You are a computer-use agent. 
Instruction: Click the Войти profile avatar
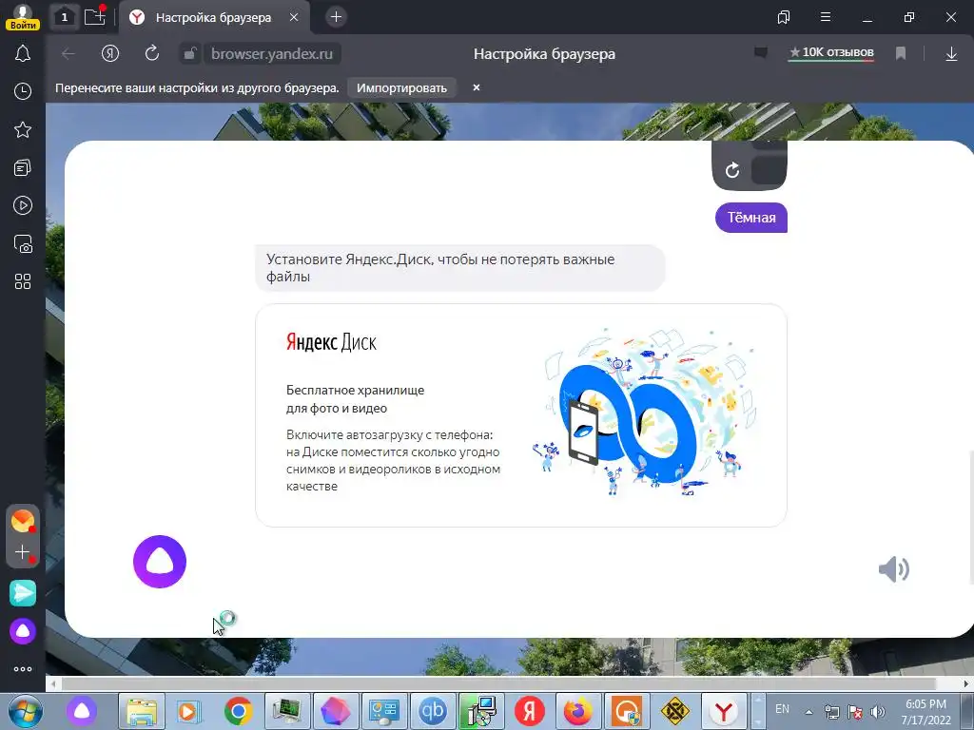coord(23,17)
